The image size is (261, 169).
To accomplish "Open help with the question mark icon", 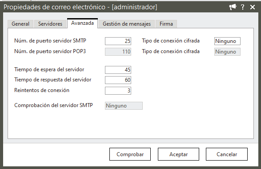I will coord(243,7).
